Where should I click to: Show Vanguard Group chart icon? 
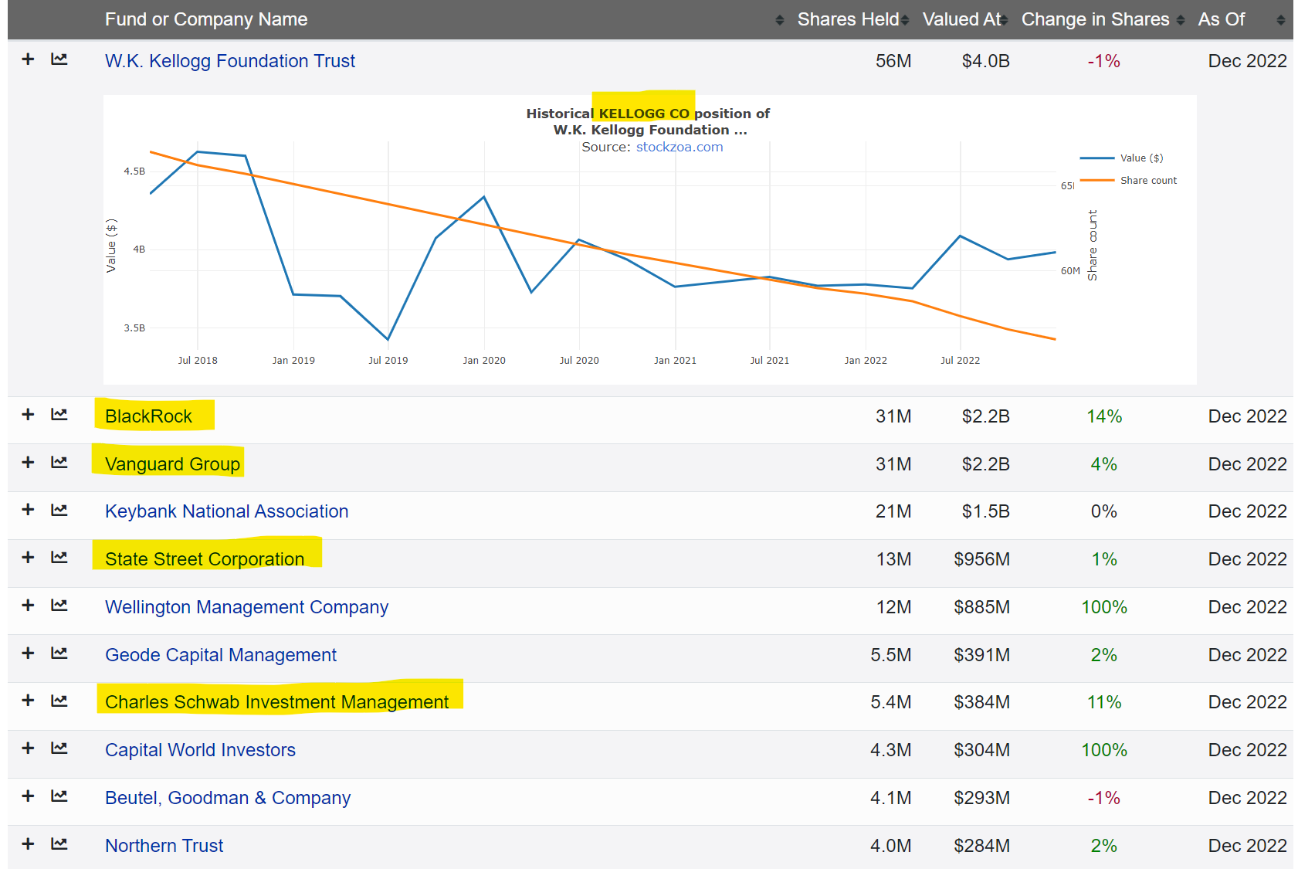59,463
